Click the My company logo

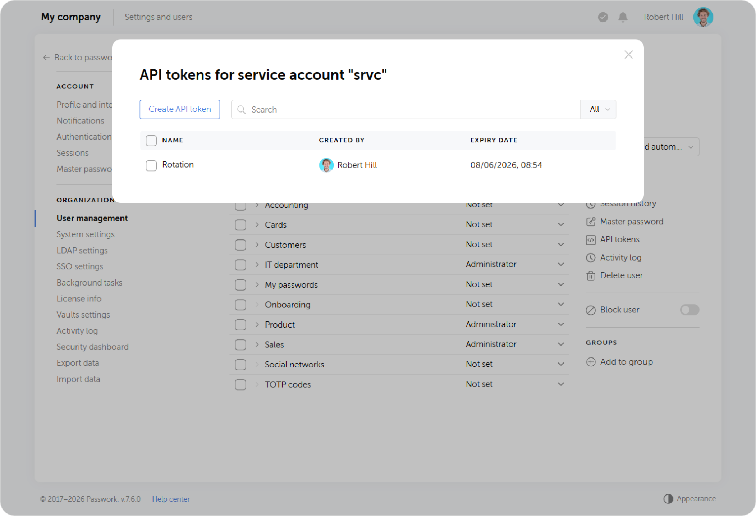71,17
